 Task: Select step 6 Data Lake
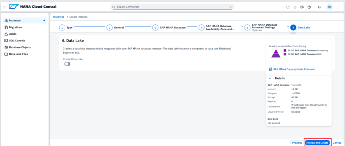[300, 28]
